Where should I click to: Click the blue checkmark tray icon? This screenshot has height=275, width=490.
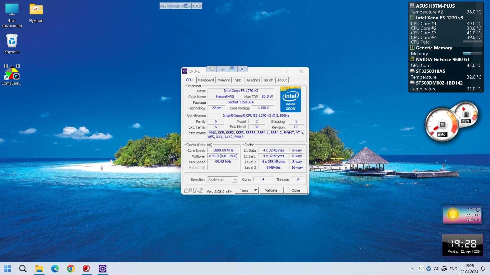pos(429,269)
